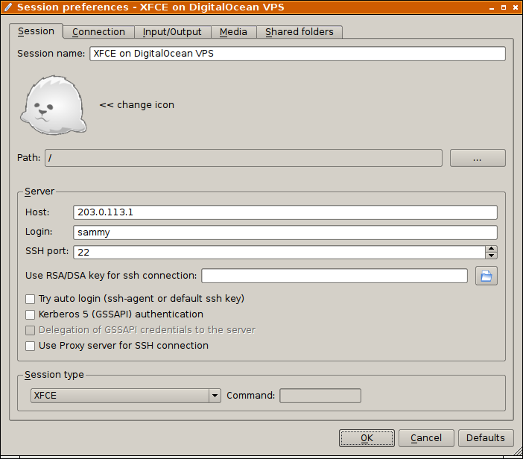Click into the Host field

pos(285,212)
